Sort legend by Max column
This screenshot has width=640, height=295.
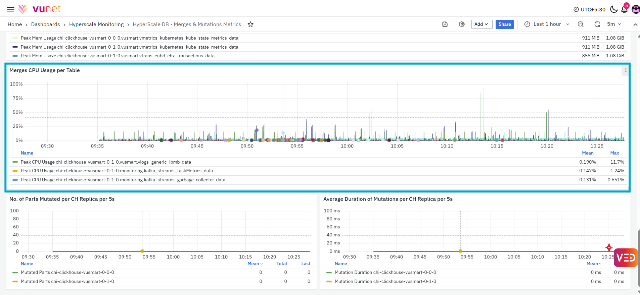(x=614, y=153)
